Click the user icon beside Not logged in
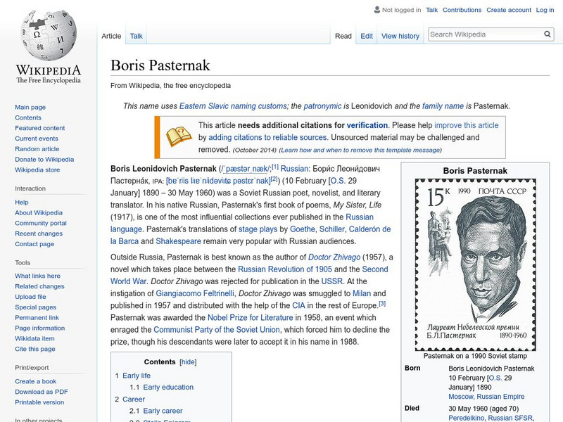Viewport: 563px width, 422px height. [377, 10]
